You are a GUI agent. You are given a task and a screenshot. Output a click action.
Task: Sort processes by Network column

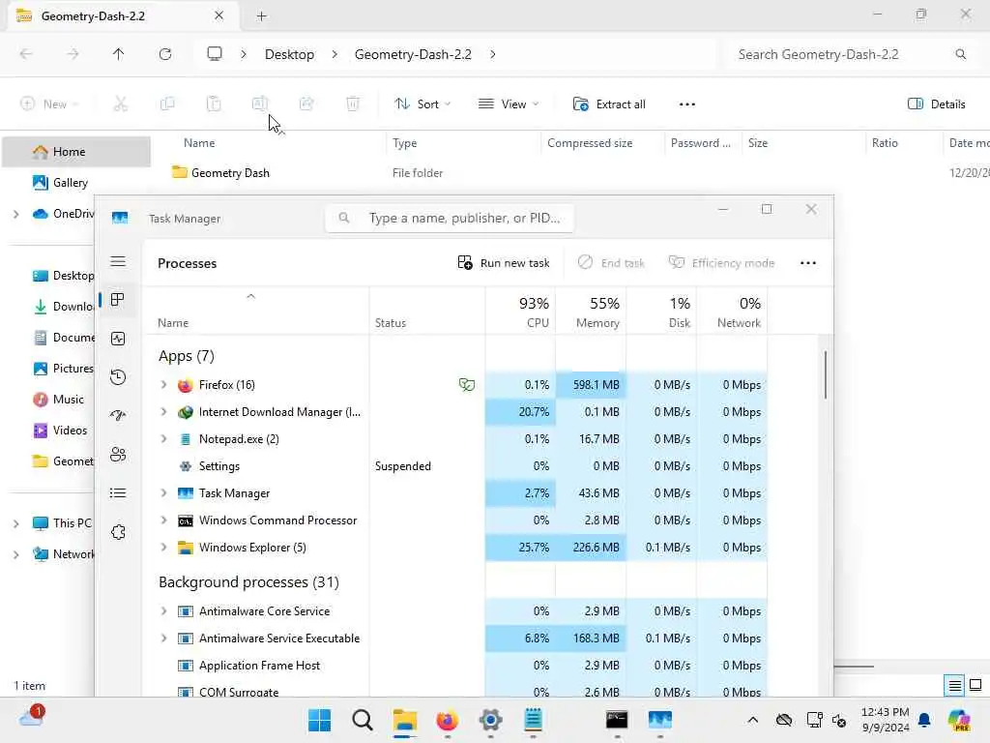pos(733,312)
